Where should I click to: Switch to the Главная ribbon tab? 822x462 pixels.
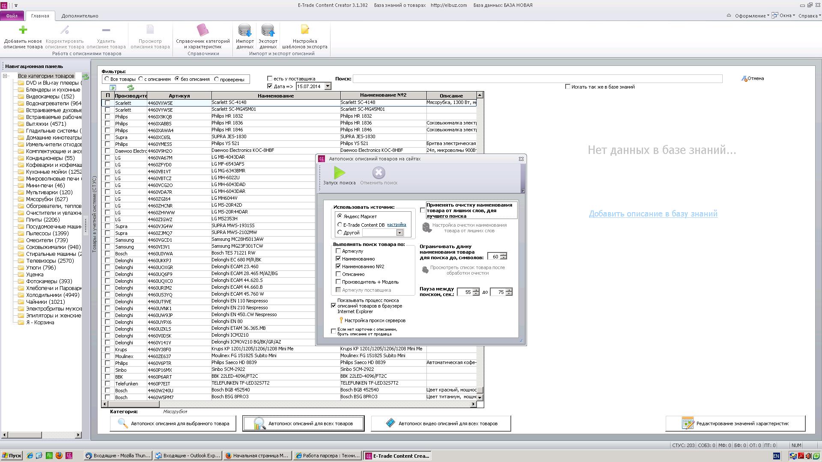(40, 16)
